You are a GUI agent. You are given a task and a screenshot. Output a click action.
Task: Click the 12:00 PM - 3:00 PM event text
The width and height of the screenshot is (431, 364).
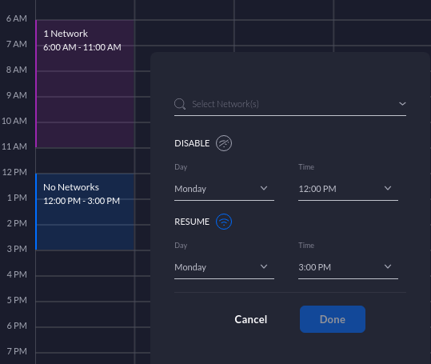click(82, 201)
